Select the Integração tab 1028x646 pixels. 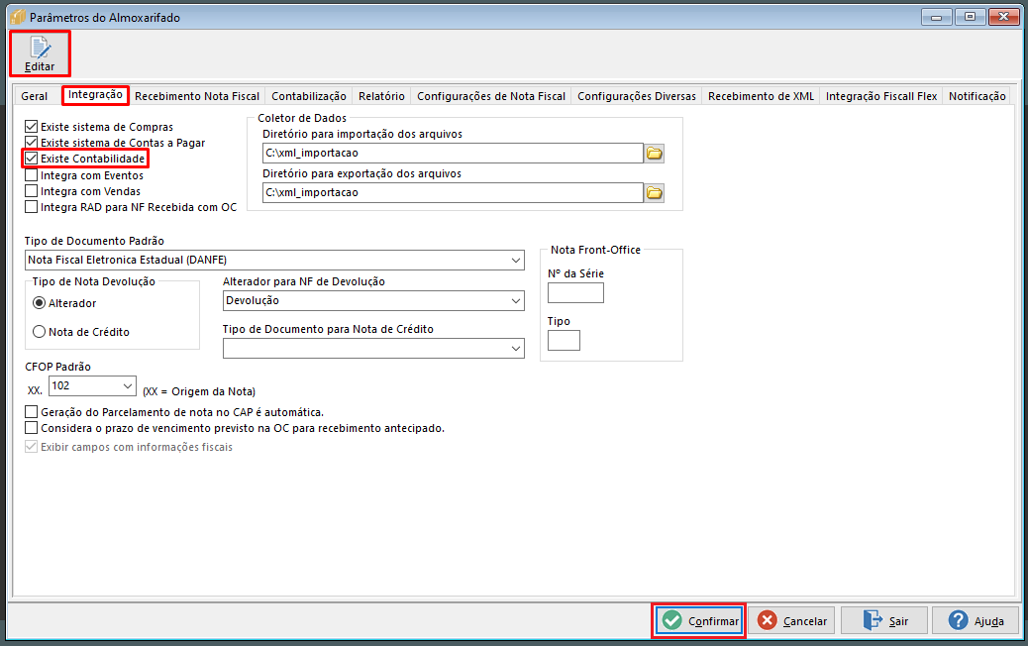(x=95, y=95)
